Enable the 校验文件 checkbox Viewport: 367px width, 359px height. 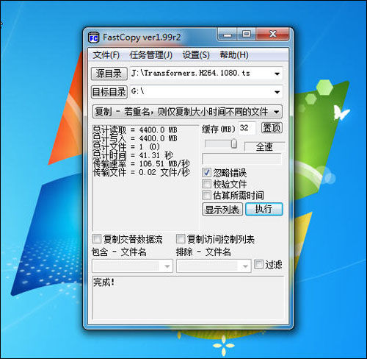click(x=206, y=184)
